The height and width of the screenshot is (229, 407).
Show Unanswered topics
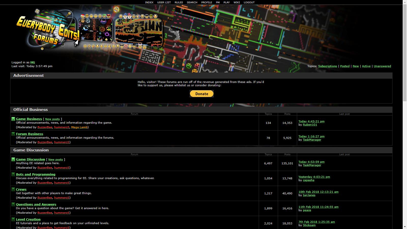point(382,66)
